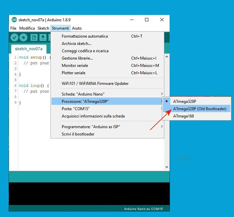
Task: Choose Formattazione automatica
Action: (x=85, y=36)
